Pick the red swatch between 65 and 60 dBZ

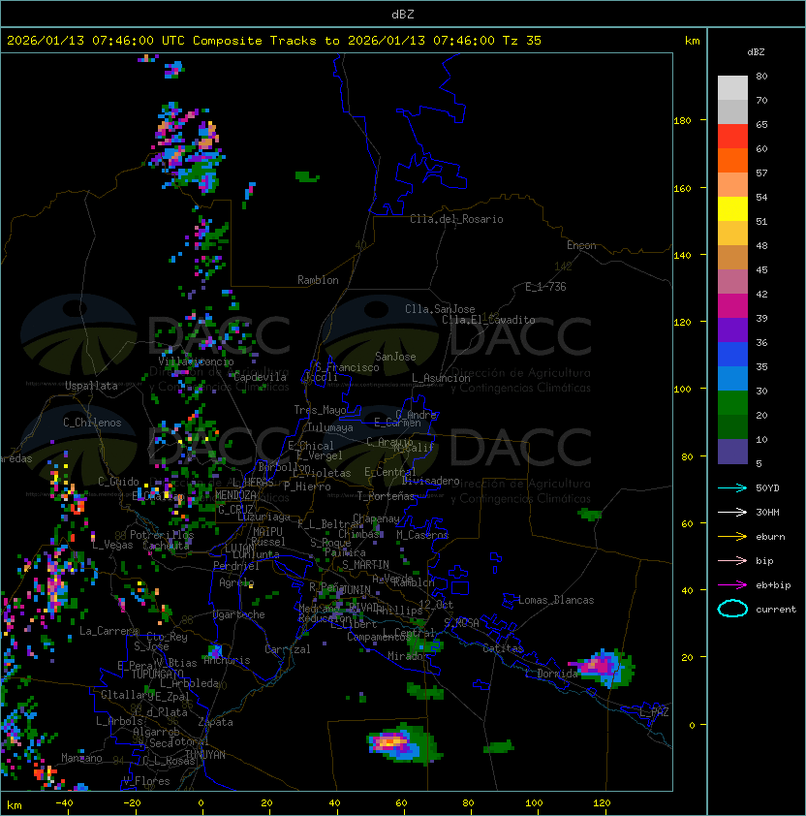click(732, 136)
